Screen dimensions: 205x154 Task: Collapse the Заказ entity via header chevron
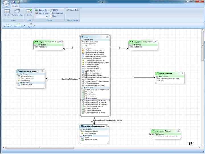[x=107, y=37]
